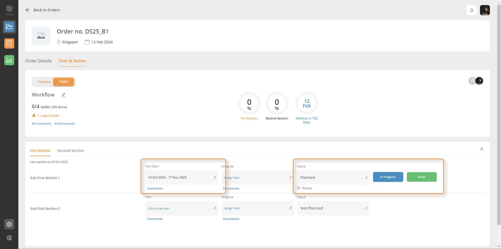Edit plan pencil for Sub-First Section 2
Image resolution: width=501 pixels, height=249 pixels.
click(x=215, y=208)
